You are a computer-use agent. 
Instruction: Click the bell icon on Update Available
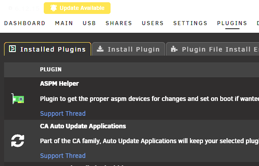(x=54, y=8)
